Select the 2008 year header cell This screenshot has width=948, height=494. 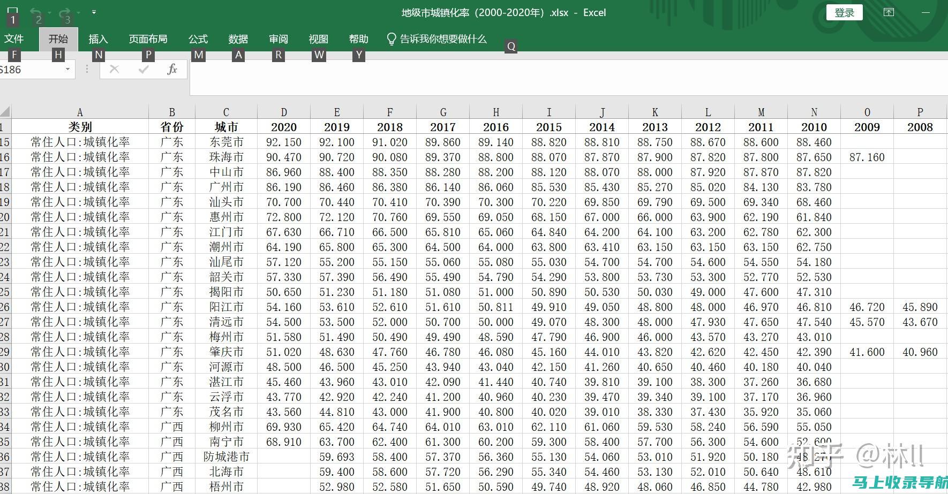click(920, 127)
